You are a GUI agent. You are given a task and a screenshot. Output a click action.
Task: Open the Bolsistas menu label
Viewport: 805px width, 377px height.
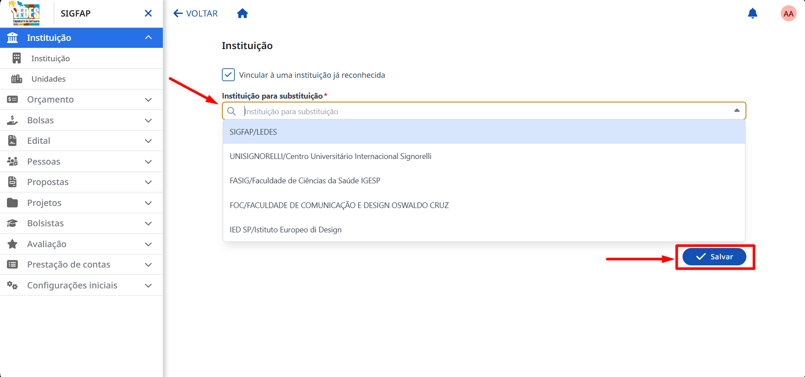45,223
